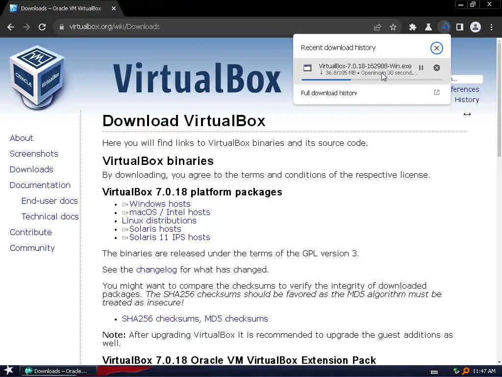Close the Recent download history popup
Screen dimensions: 502x377
(436, 48)
